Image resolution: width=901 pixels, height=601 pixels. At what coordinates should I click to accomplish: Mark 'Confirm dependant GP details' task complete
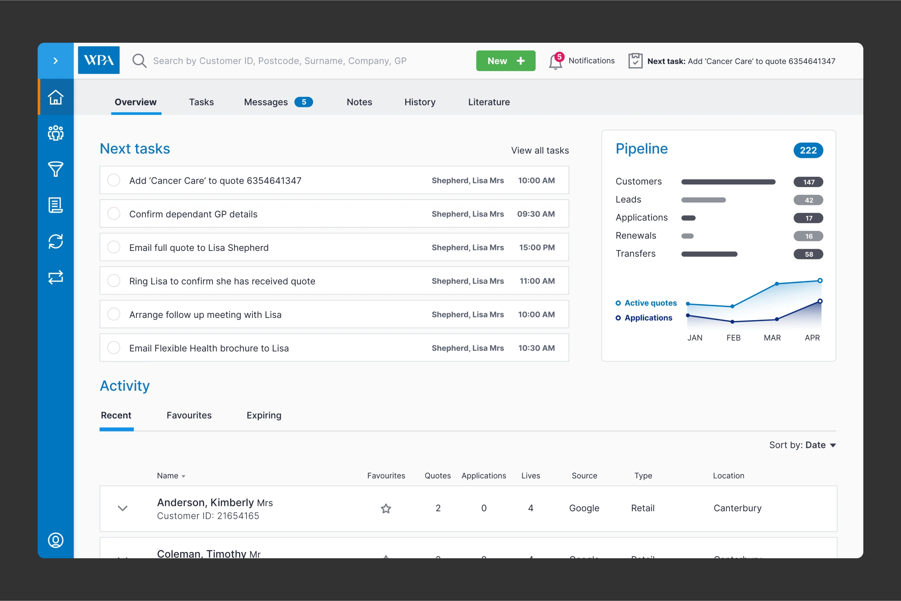113,213
